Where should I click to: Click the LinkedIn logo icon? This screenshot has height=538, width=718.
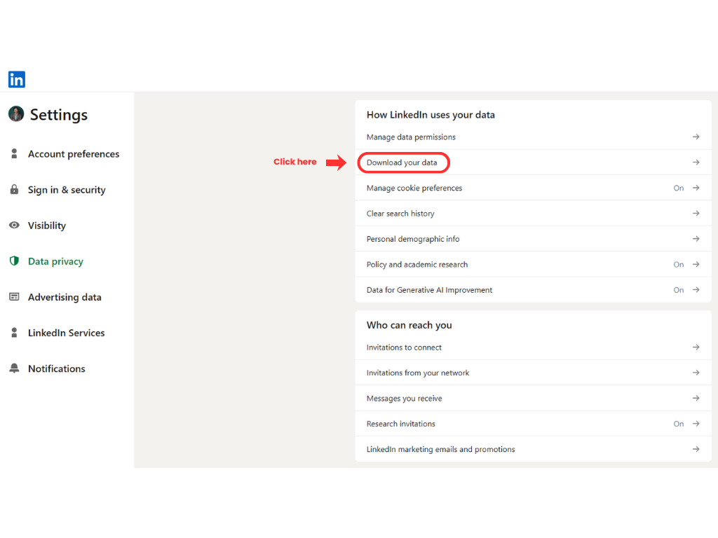click(x=17, y=79)
